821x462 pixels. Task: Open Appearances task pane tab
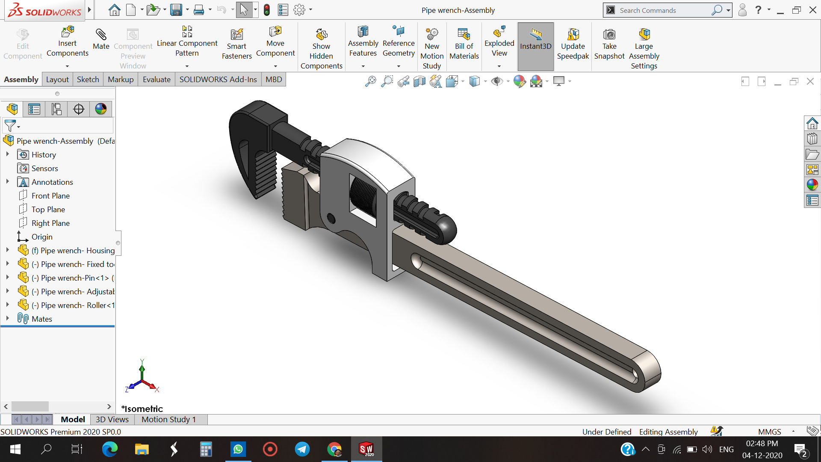coord(812,185)
